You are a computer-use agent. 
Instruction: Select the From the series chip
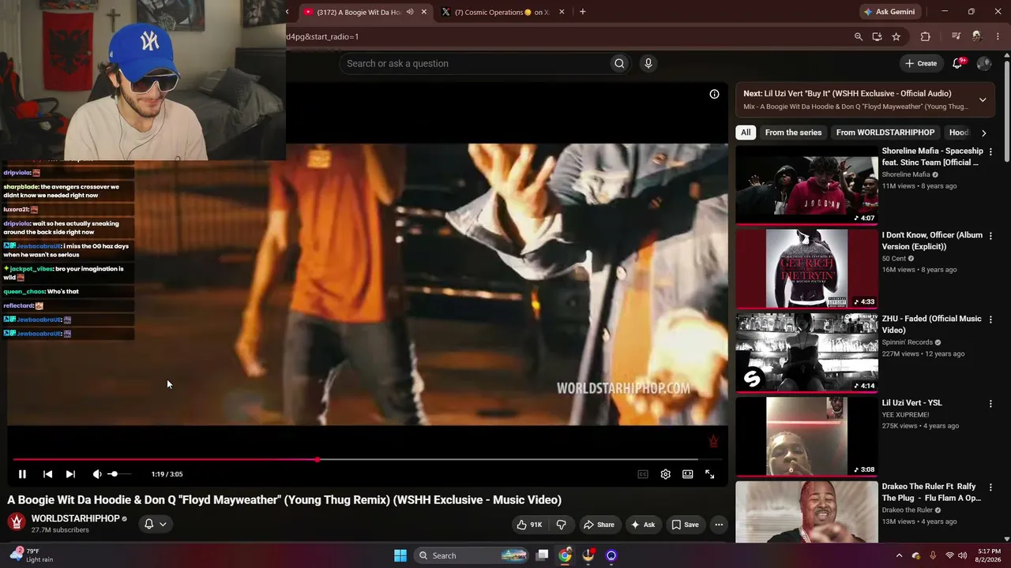793,133
